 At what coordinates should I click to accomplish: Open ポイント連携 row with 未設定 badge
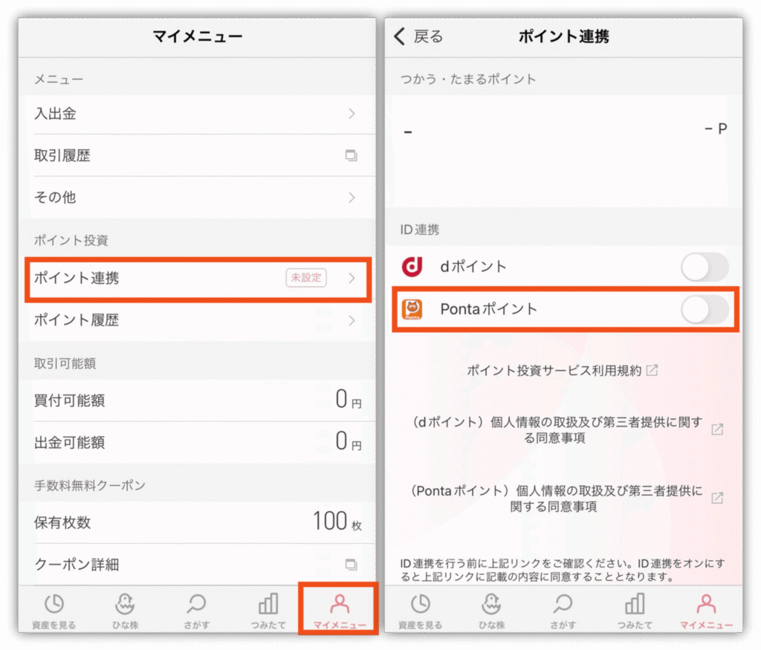(198, 278)
